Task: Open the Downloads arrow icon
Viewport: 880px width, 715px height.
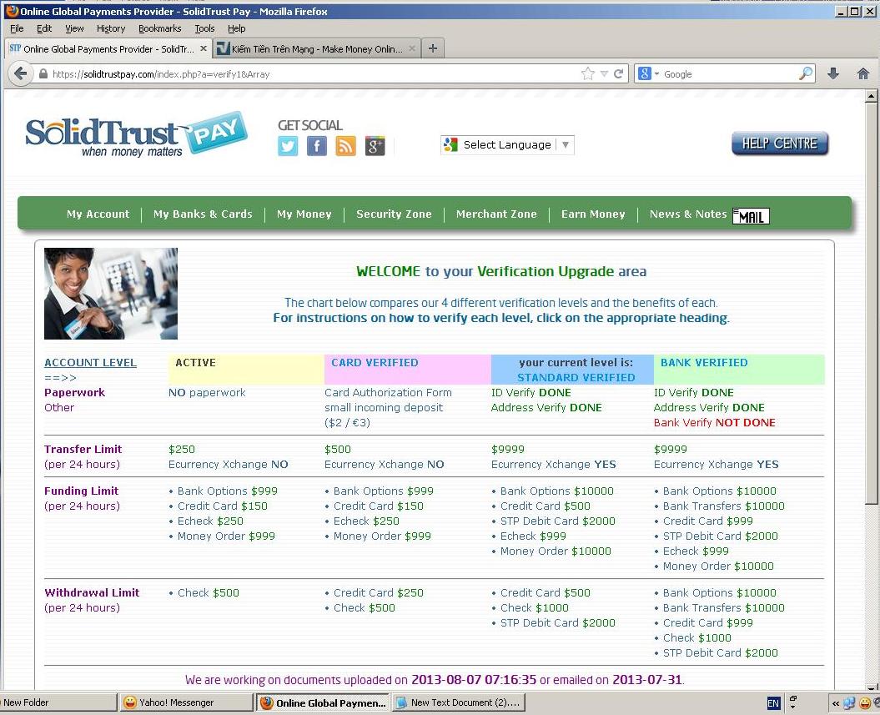Action: 833,73
